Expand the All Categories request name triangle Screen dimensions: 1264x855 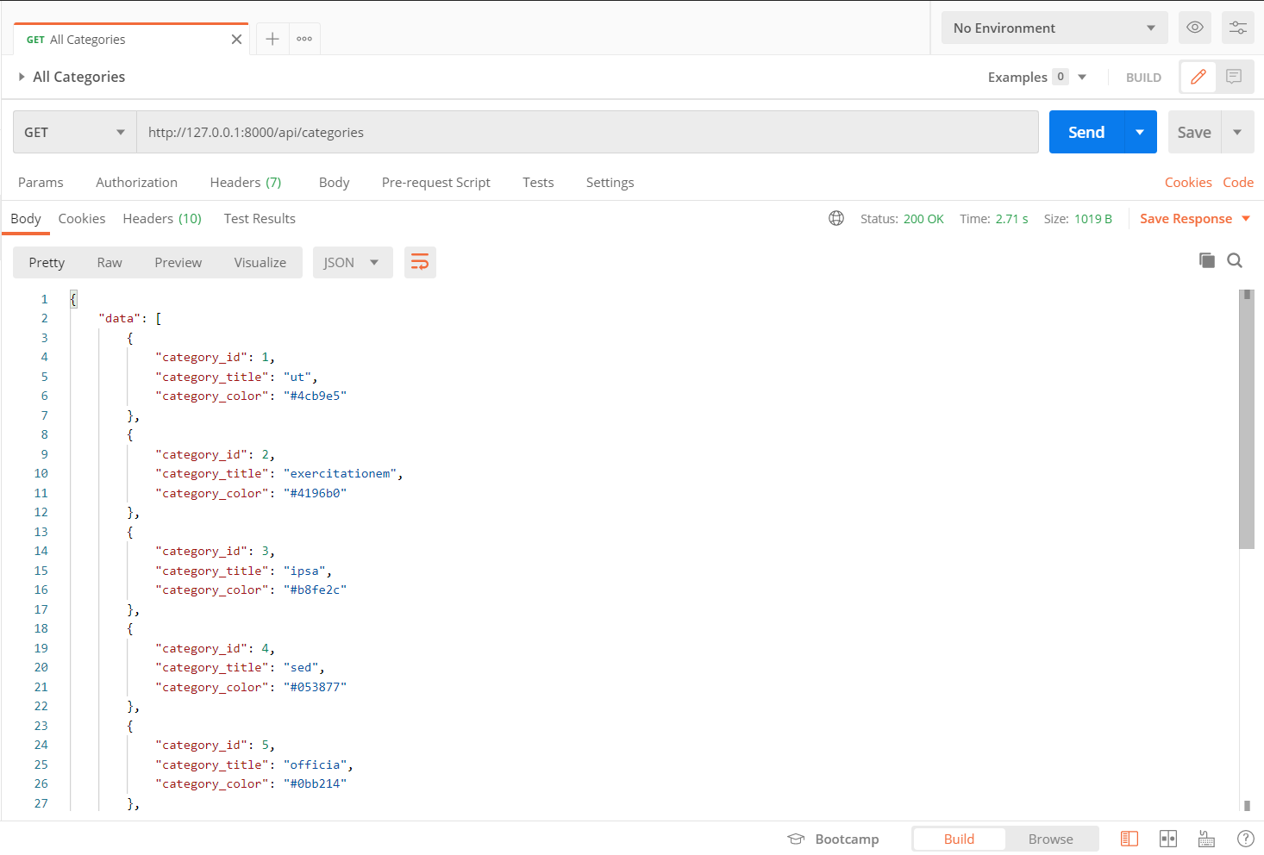point(22,77)
